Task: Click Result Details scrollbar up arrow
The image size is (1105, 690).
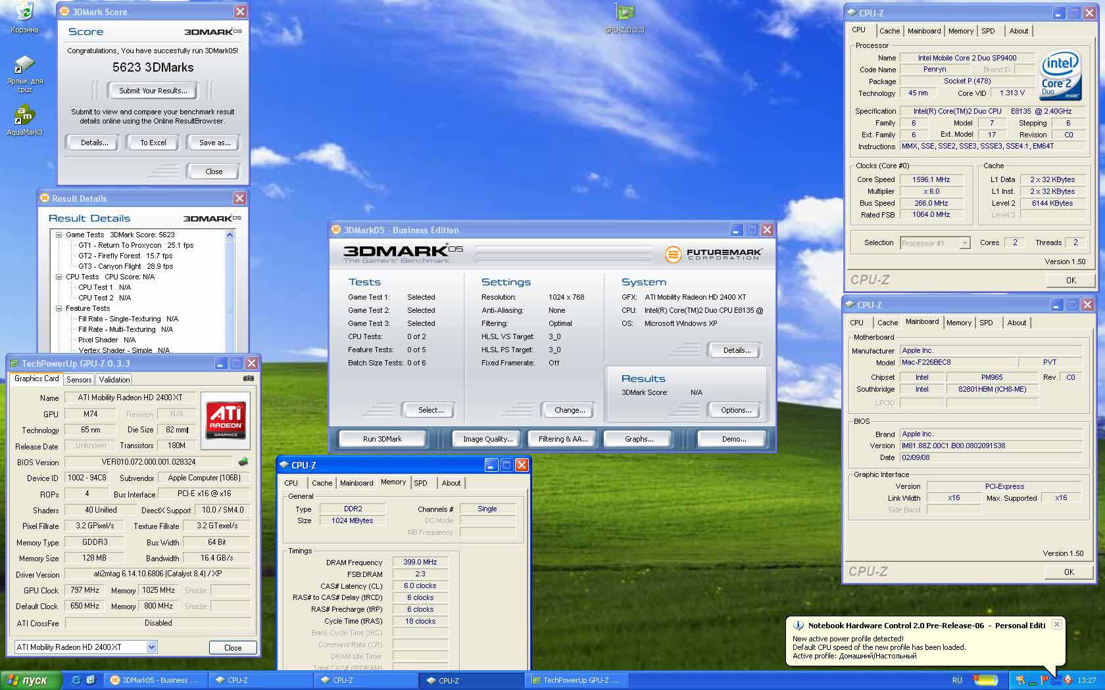Action: [x=230, y=235]
